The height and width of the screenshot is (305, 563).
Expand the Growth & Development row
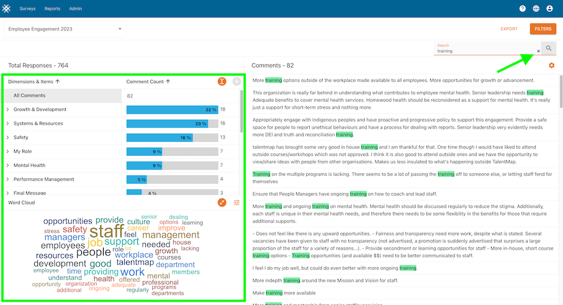(x=7, y=109)
